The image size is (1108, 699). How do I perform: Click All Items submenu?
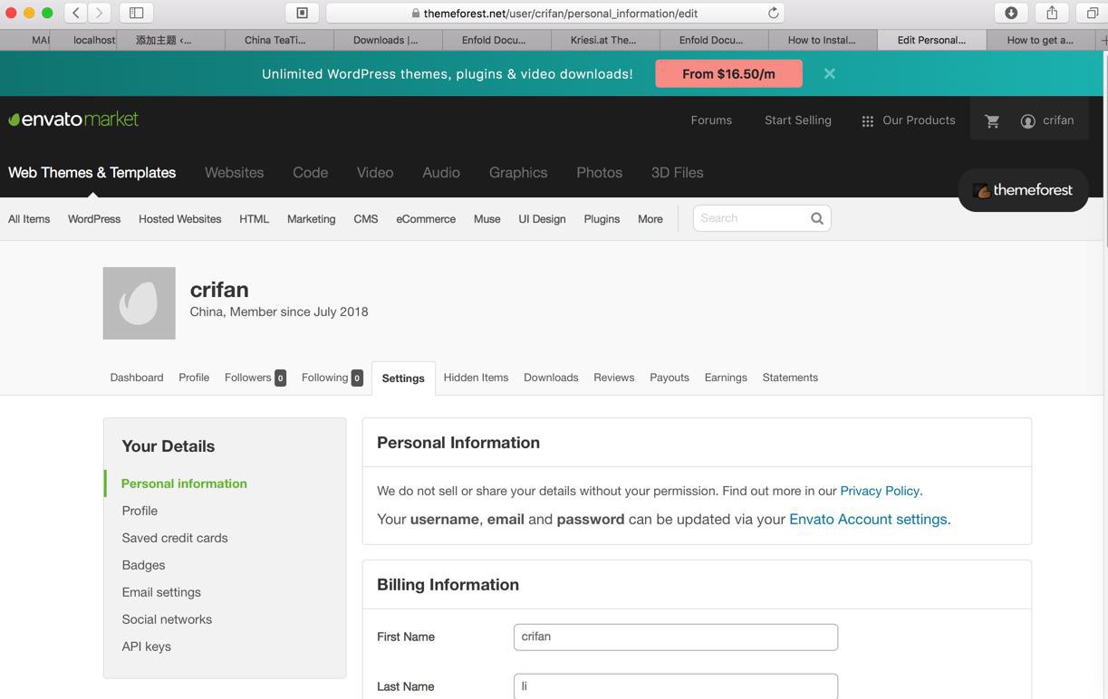(29, 219)
